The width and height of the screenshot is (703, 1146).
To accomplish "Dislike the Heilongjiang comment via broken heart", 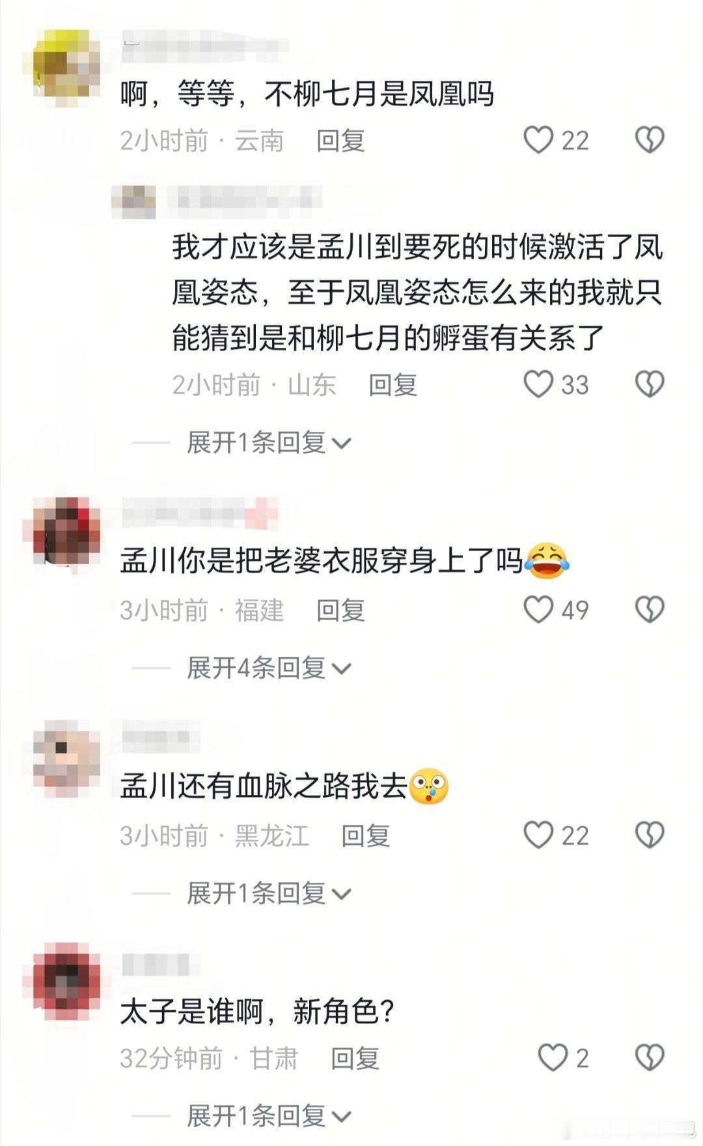I will coord(649,835).
